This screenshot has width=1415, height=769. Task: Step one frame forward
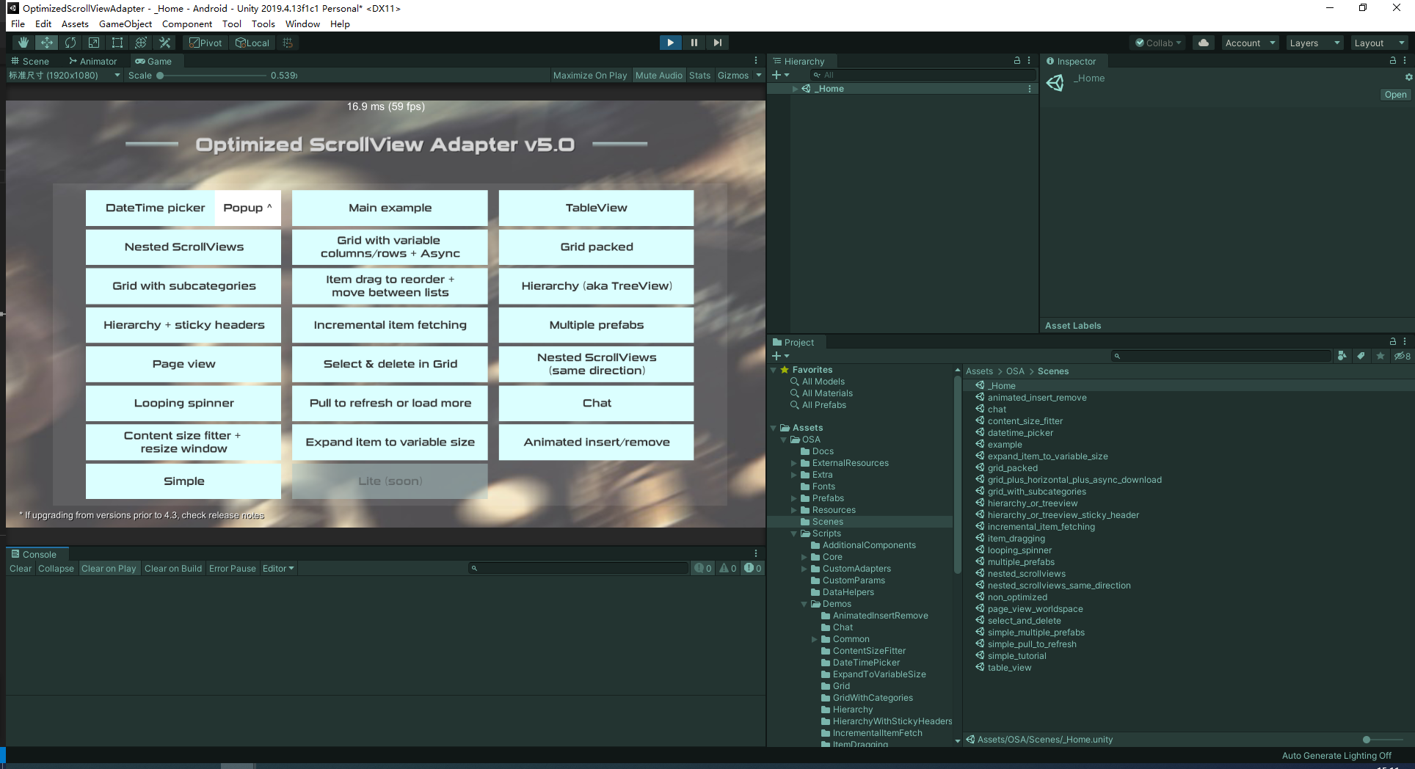click(717, 43)
